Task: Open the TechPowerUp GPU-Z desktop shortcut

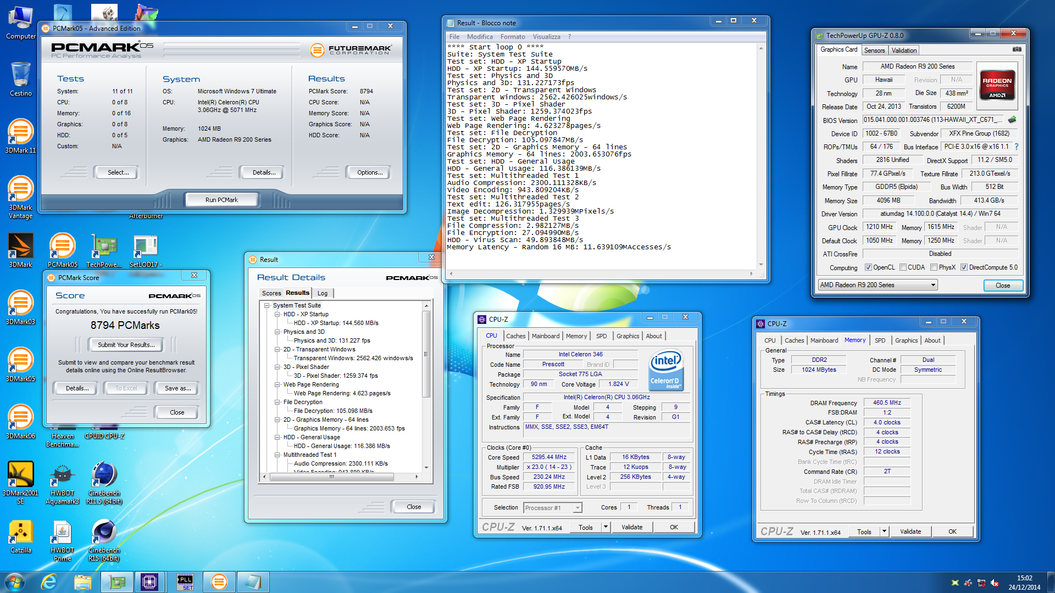Action: point(104,250)
